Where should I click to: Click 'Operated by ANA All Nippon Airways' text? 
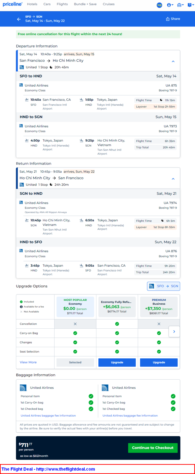[x=46, y=212]
